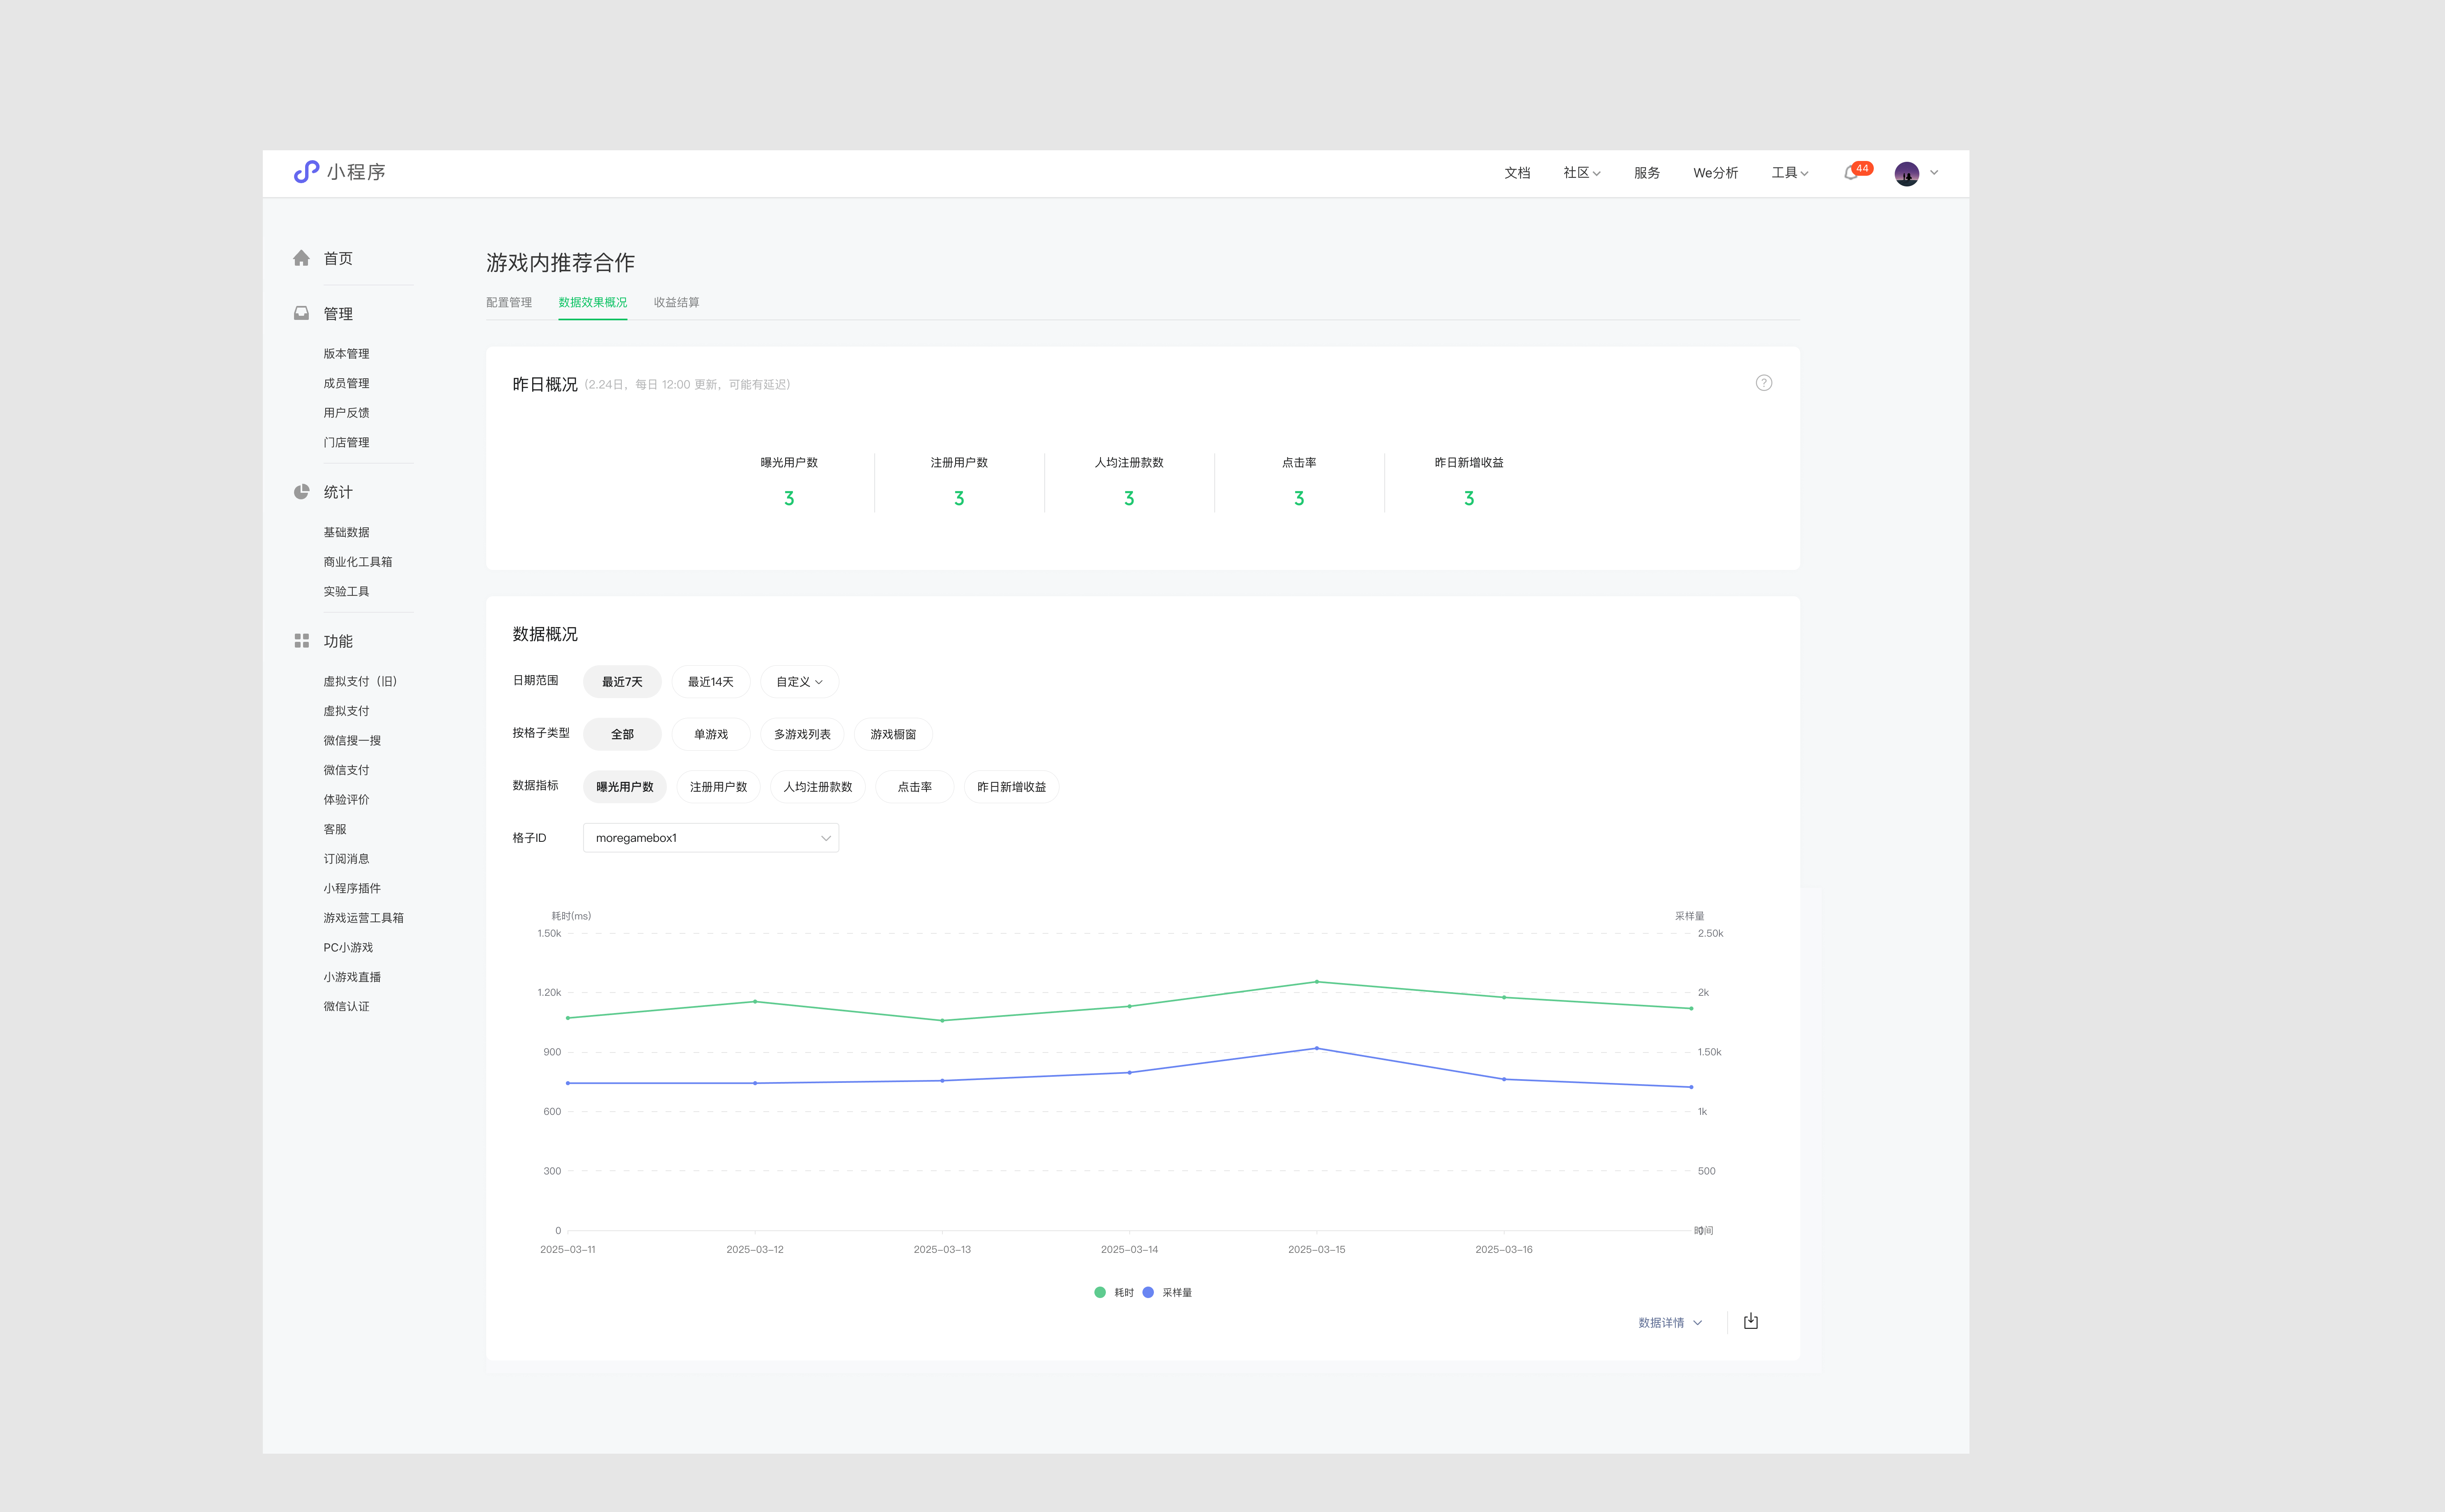Screen dimensions: 2445x1512
Task: Open 微信搜一搜 in sidebar
Action: coord(352,740)
